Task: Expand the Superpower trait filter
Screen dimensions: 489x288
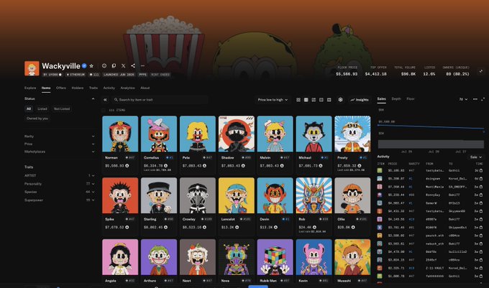Action: 60,200
